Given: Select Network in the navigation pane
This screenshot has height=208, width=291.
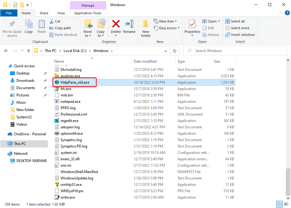Looking at the screenshot, I should click(x=18, y=154).
